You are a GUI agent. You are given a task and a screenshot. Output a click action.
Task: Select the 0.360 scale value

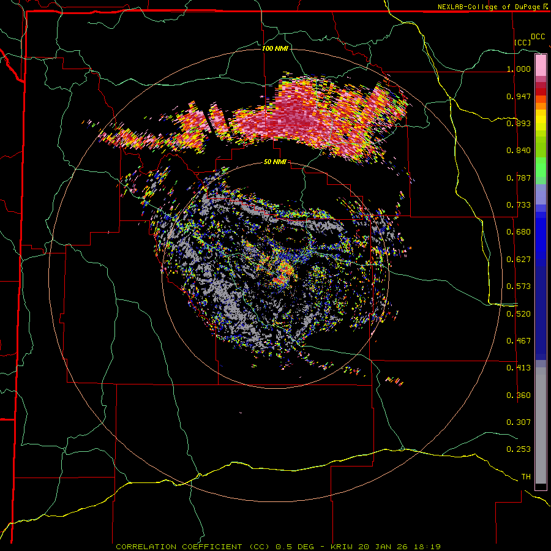point(519,395)
